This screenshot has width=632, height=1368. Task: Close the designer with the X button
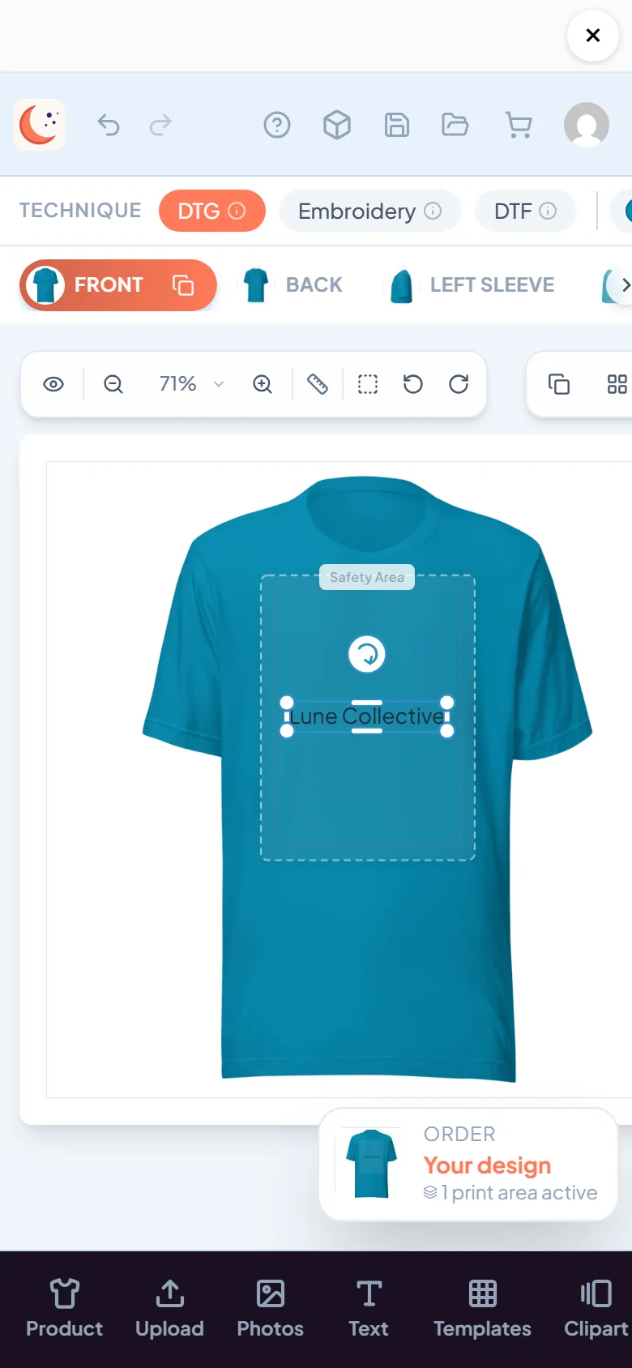click(x=593, y=36)
